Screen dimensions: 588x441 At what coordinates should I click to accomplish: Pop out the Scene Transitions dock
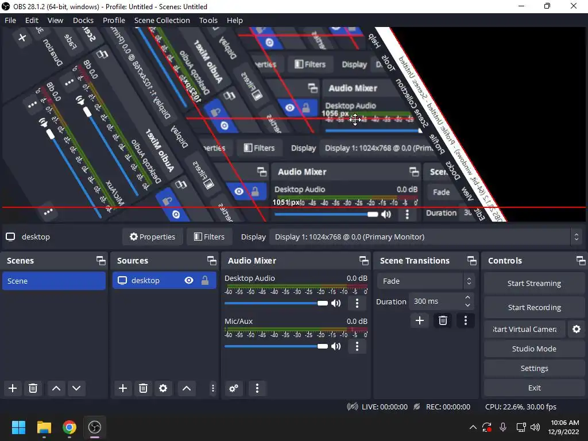(472, 261)
